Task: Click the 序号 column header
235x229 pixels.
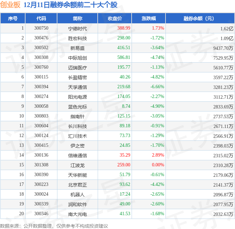Action: 13,18
